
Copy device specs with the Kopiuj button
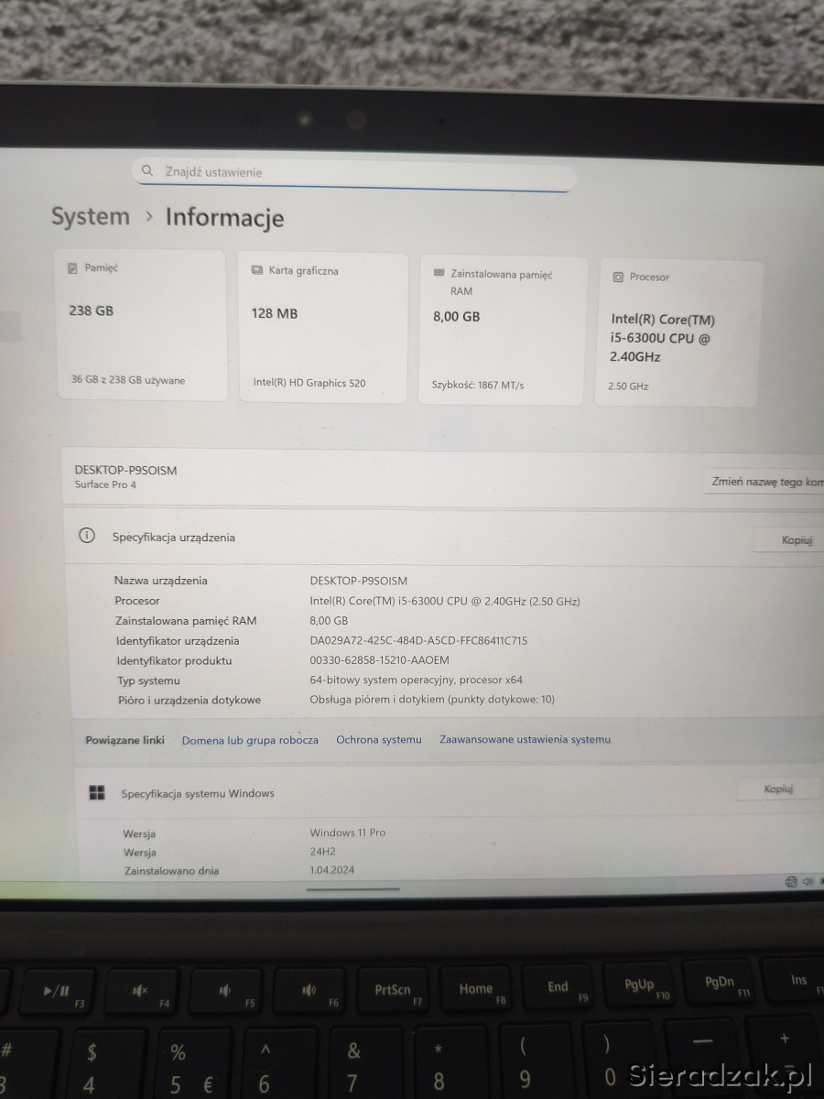pos(796,540)
